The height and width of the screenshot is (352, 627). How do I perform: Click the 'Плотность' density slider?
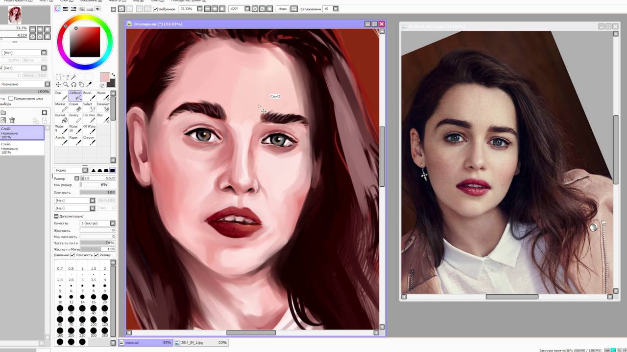[97, 193]
